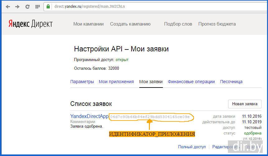Viewport: 268px width, 156px height.
Task: Open Прогноз бюджета in the top navigation
Action: (x=217, y=24)
